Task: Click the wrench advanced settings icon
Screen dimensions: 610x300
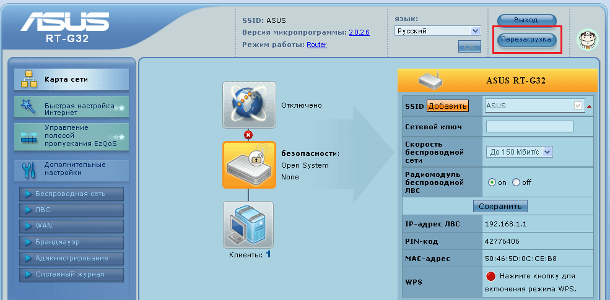Action: (x=28, y=170)
